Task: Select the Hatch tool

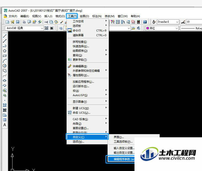Action: [5, 105]
